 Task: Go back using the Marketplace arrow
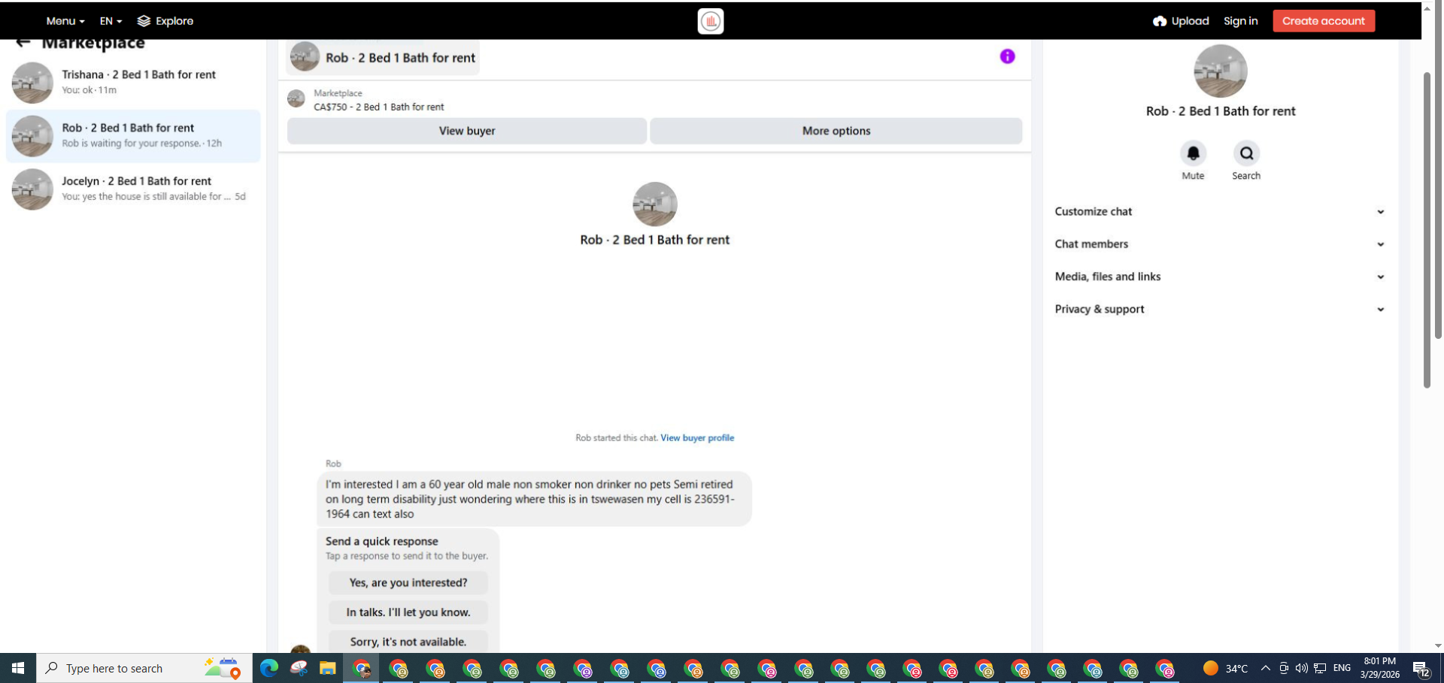(x=23, y=43)
